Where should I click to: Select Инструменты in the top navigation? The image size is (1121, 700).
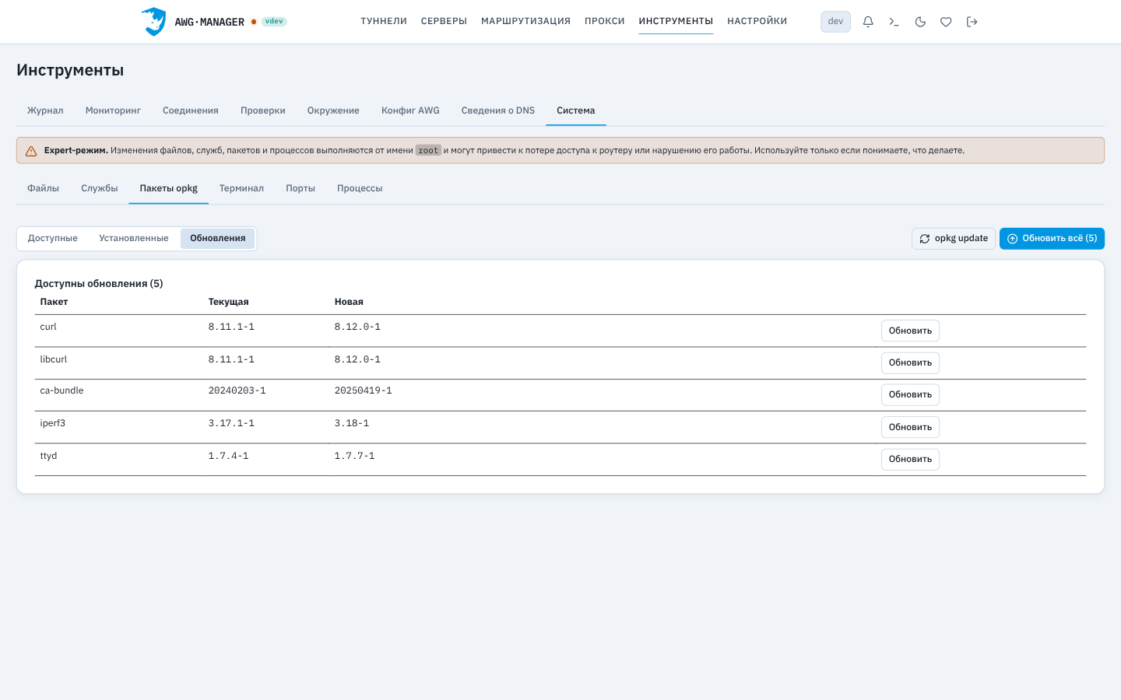[676, 21]
